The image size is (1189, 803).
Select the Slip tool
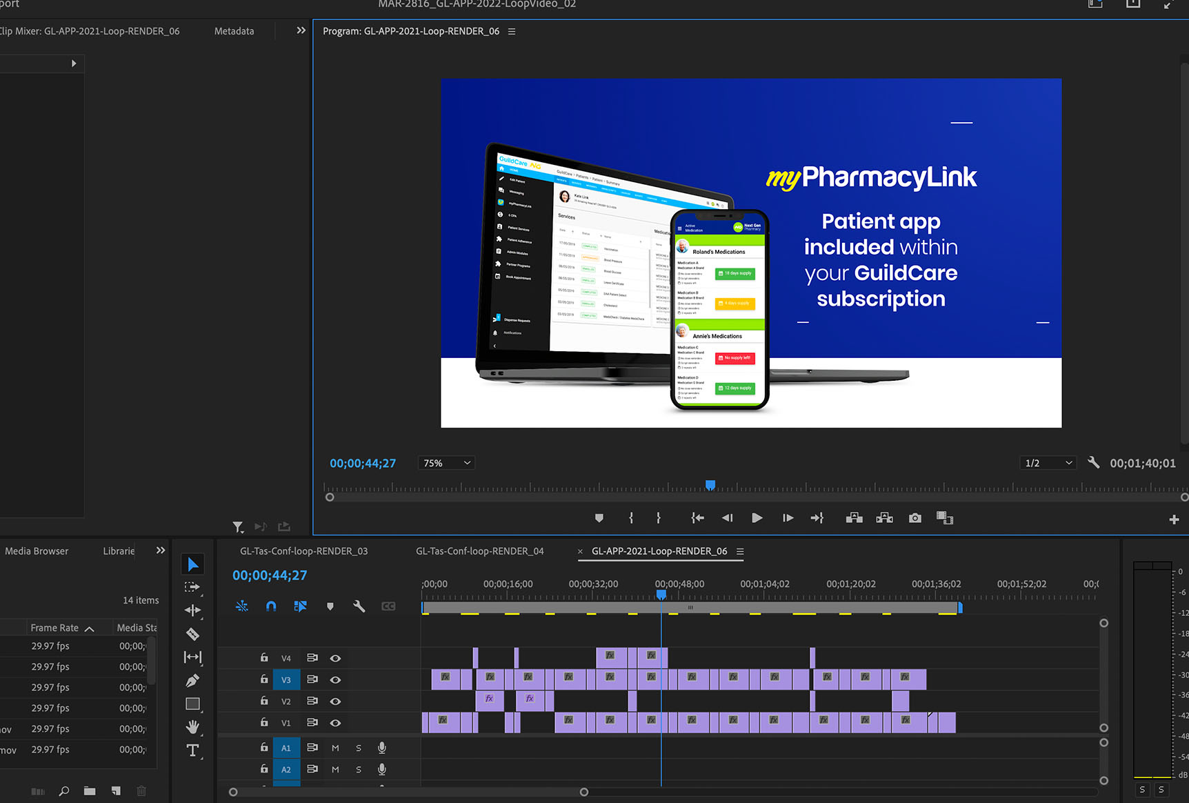click(x=192, y=657)
